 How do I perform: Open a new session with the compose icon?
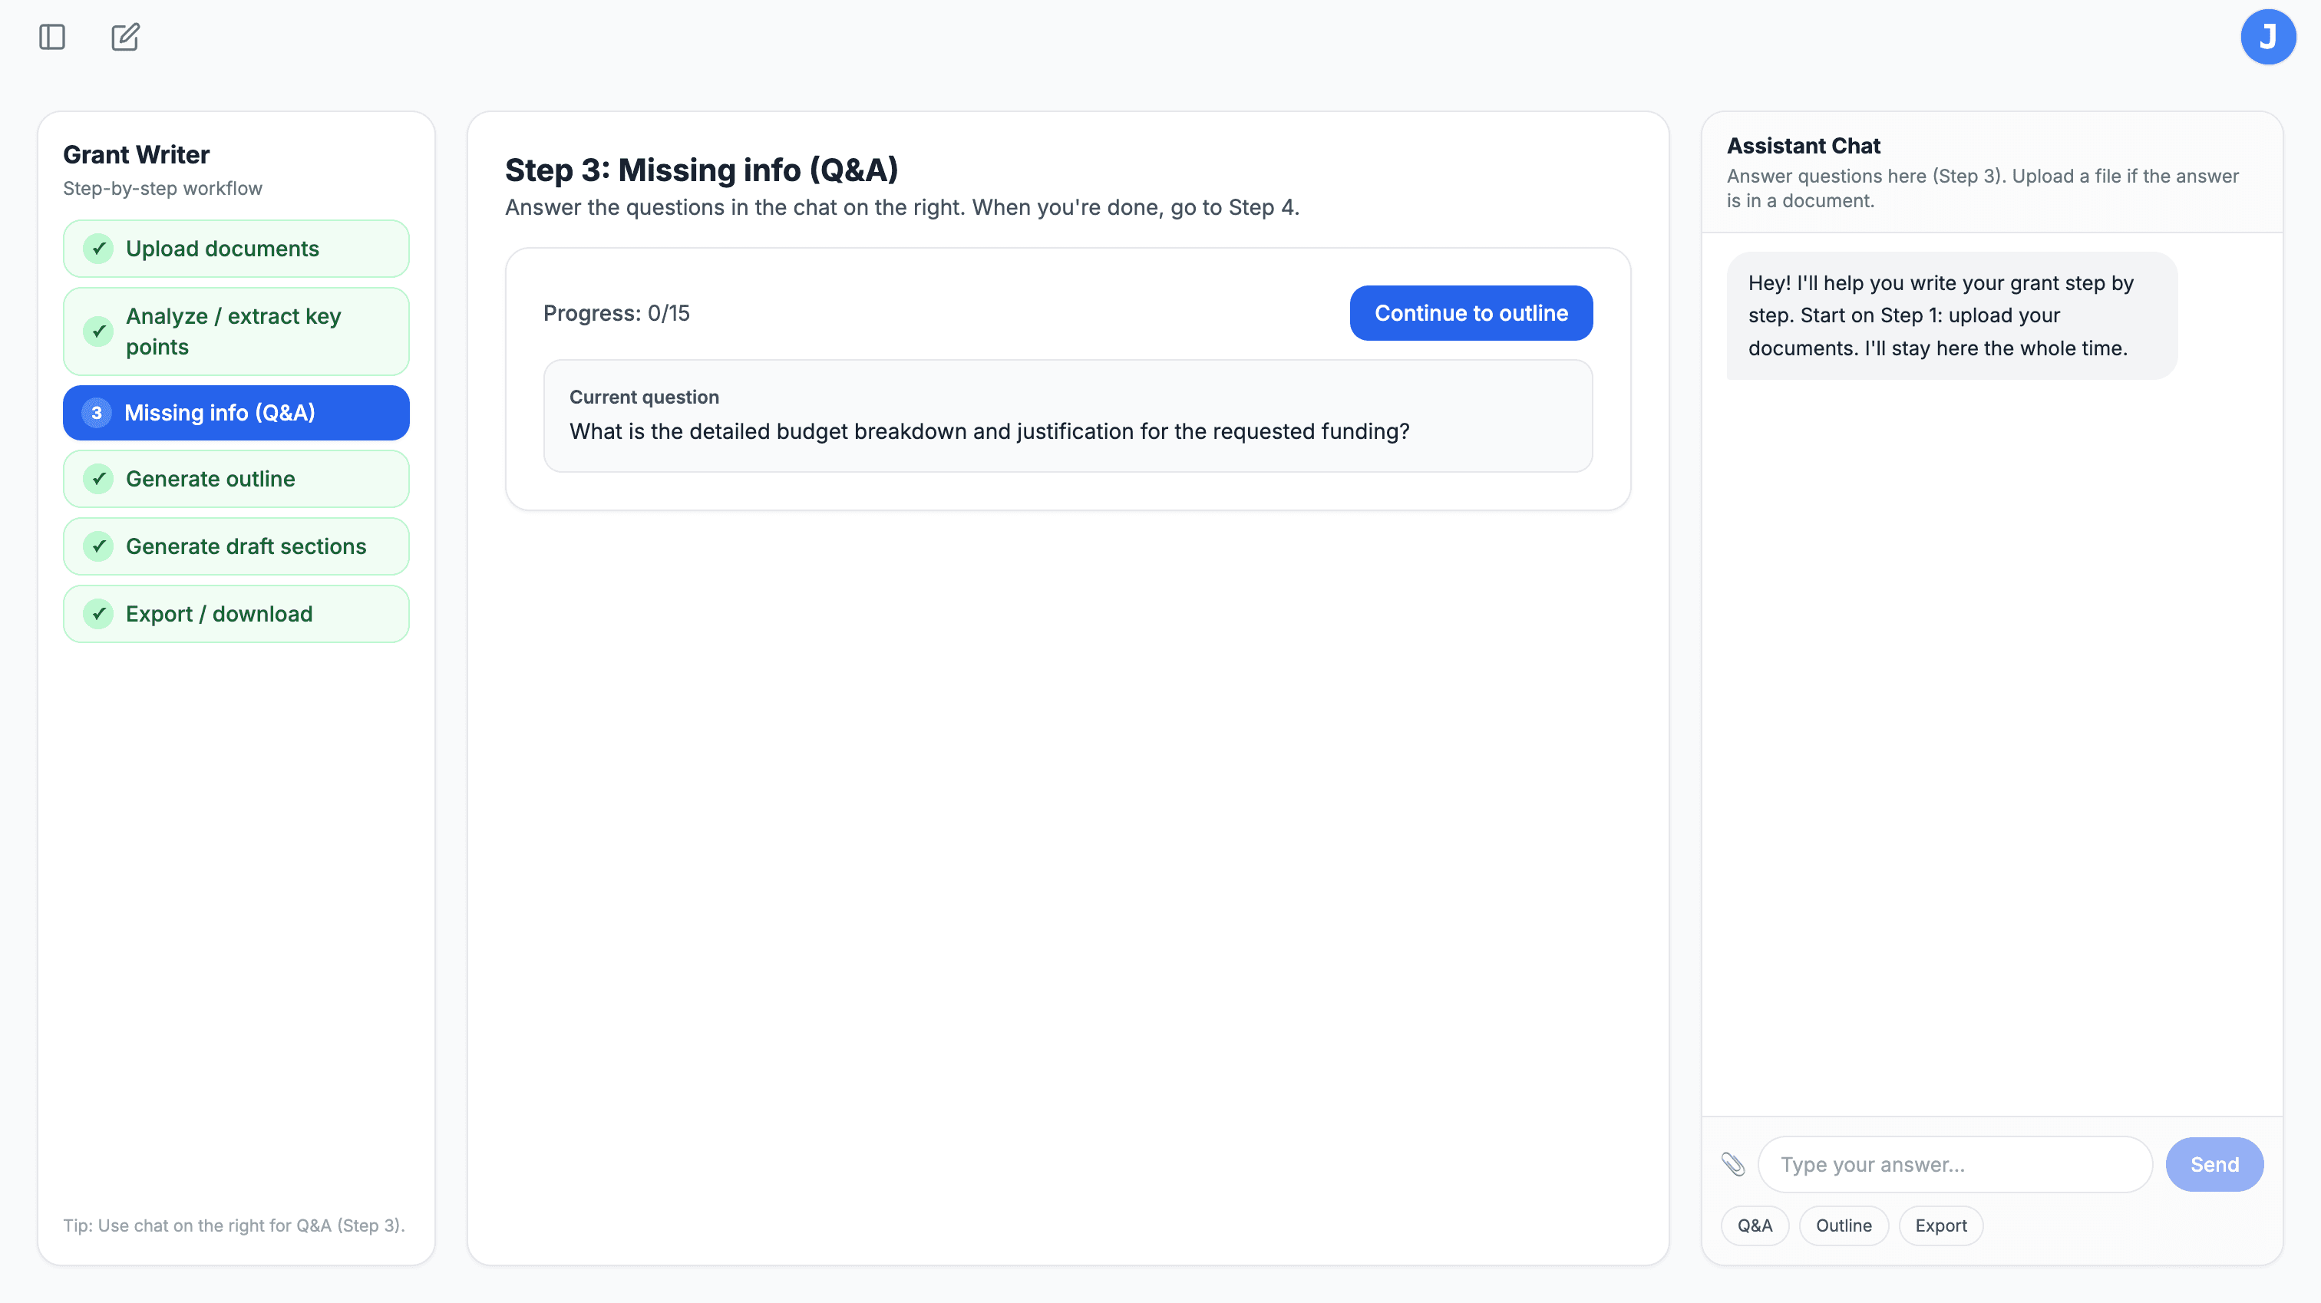coord(125,37)
